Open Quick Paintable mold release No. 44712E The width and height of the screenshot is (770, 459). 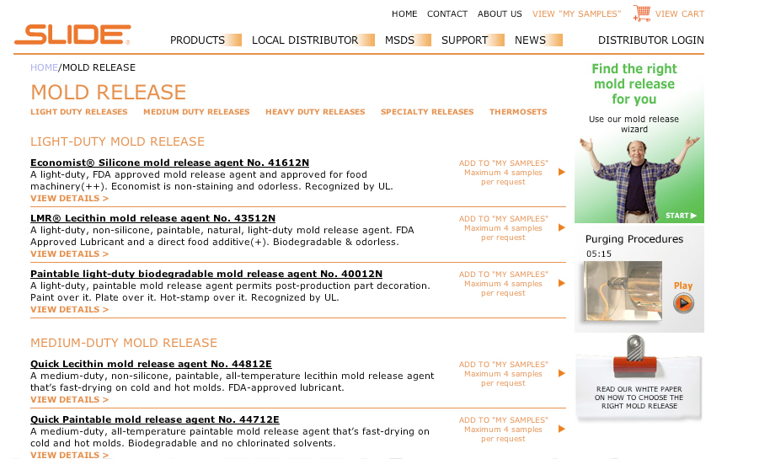coord(155,419)
